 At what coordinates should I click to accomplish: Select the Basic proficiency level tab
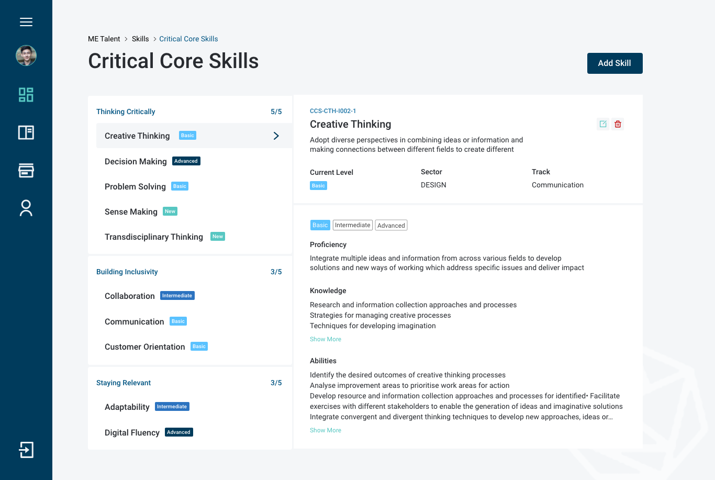(x=320, y=225)
